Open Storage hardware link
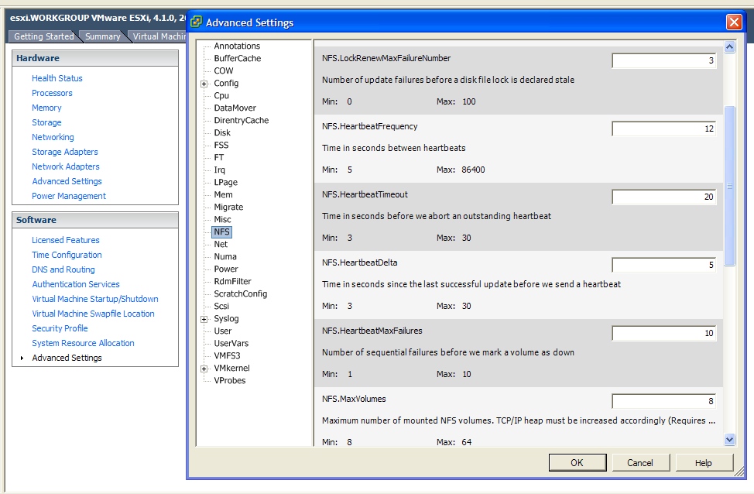Screen dimensions: 754x494 pyautogui.click(x=46, y=122)
